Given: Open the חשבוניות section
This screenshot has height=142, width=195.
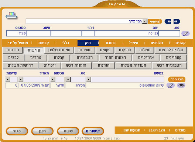Looking at the screenshot, I should pyautogui.click(x=85, y=58).
